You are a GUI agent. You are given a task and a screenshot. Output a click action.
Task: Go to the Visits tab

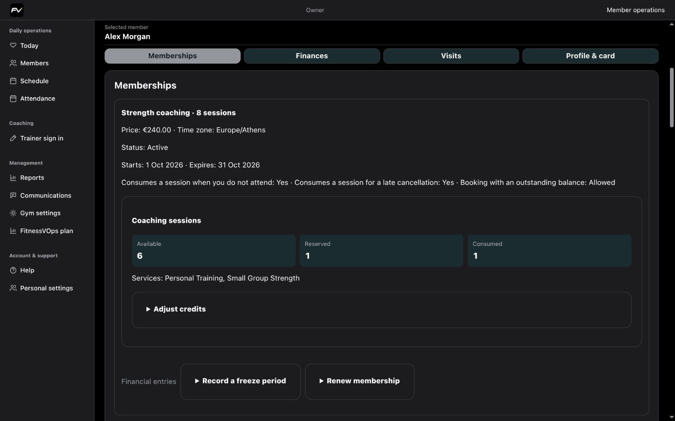click(x=451, y=56)
